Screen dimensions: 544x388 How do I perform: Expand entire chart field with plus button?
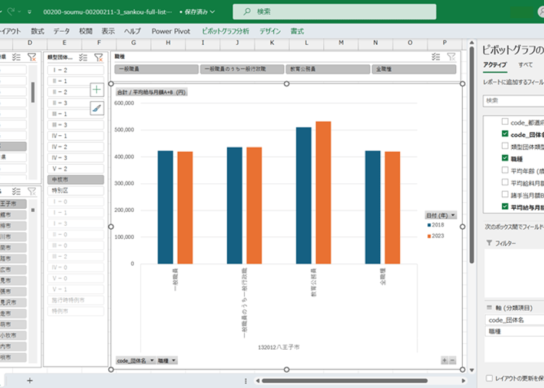pos(445,360)
